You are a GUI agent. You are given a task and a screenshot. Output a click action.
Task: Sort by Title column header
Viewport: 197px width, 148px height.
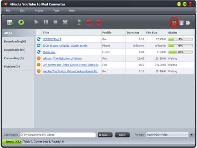(x=72, y=32)
